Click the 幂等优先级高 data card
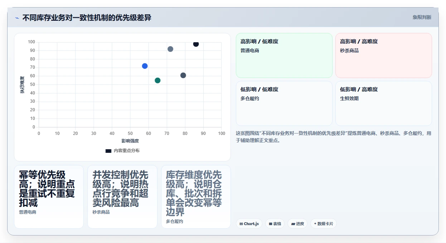Viewport: 446px width, 243px height. [49, 197]
